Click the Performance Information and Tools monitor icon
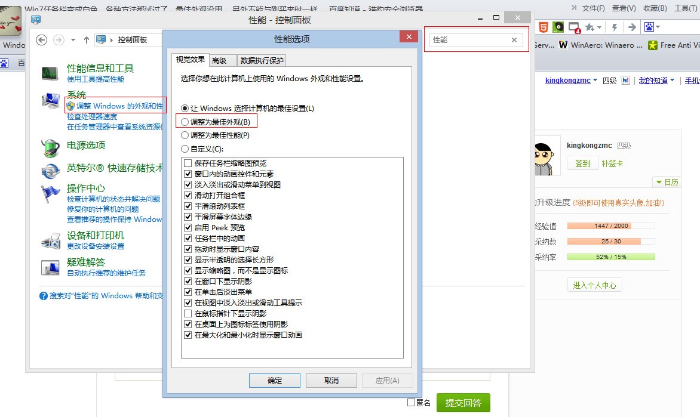 (50, 73)
